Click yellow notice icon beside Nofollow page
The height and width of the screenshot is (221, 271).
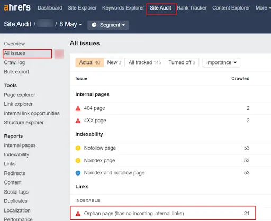[78, 148]
